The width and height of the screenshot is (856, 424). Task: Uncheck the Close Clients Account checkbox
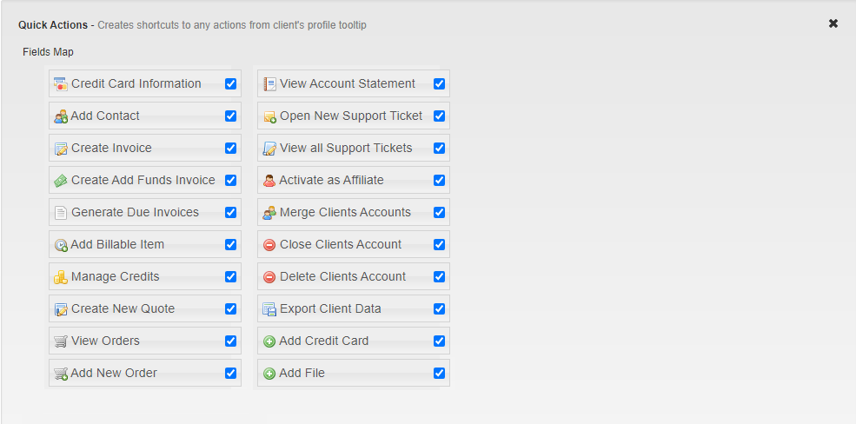point(440,244)
